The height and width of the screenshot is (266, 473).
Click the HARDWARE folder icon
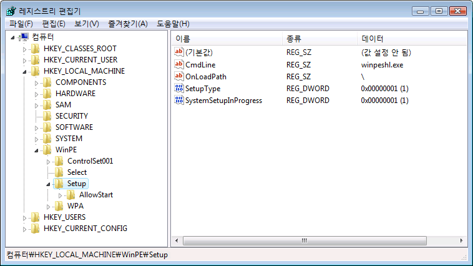tap(47, 94)
